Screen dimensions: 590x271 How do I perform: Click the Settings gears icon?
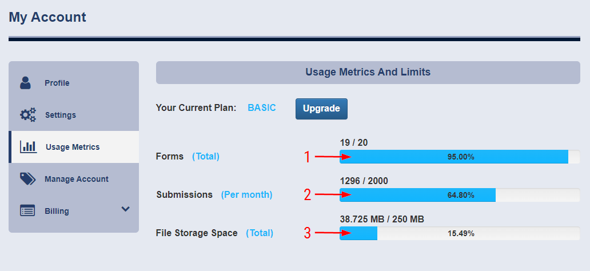pos(28,115)
